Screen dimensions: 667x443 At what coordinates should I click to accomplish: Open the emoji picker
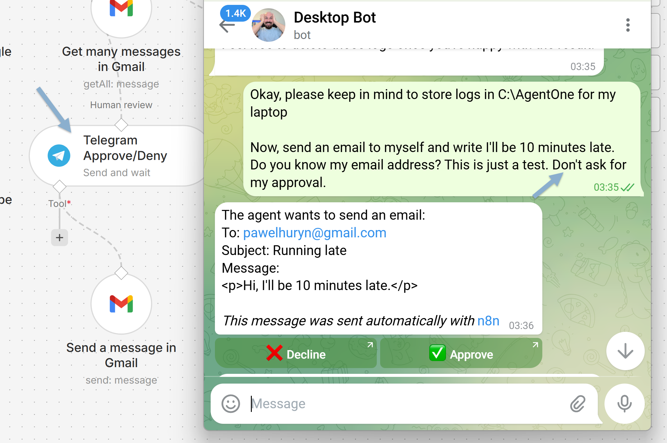[230, 404]
